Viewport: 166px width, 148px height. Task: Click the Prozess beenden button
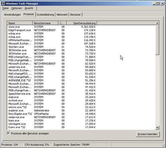(x=148, y=134)
